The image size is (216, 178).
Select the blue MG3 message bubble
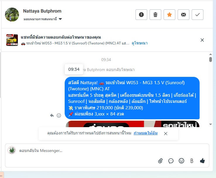point(132,98)
